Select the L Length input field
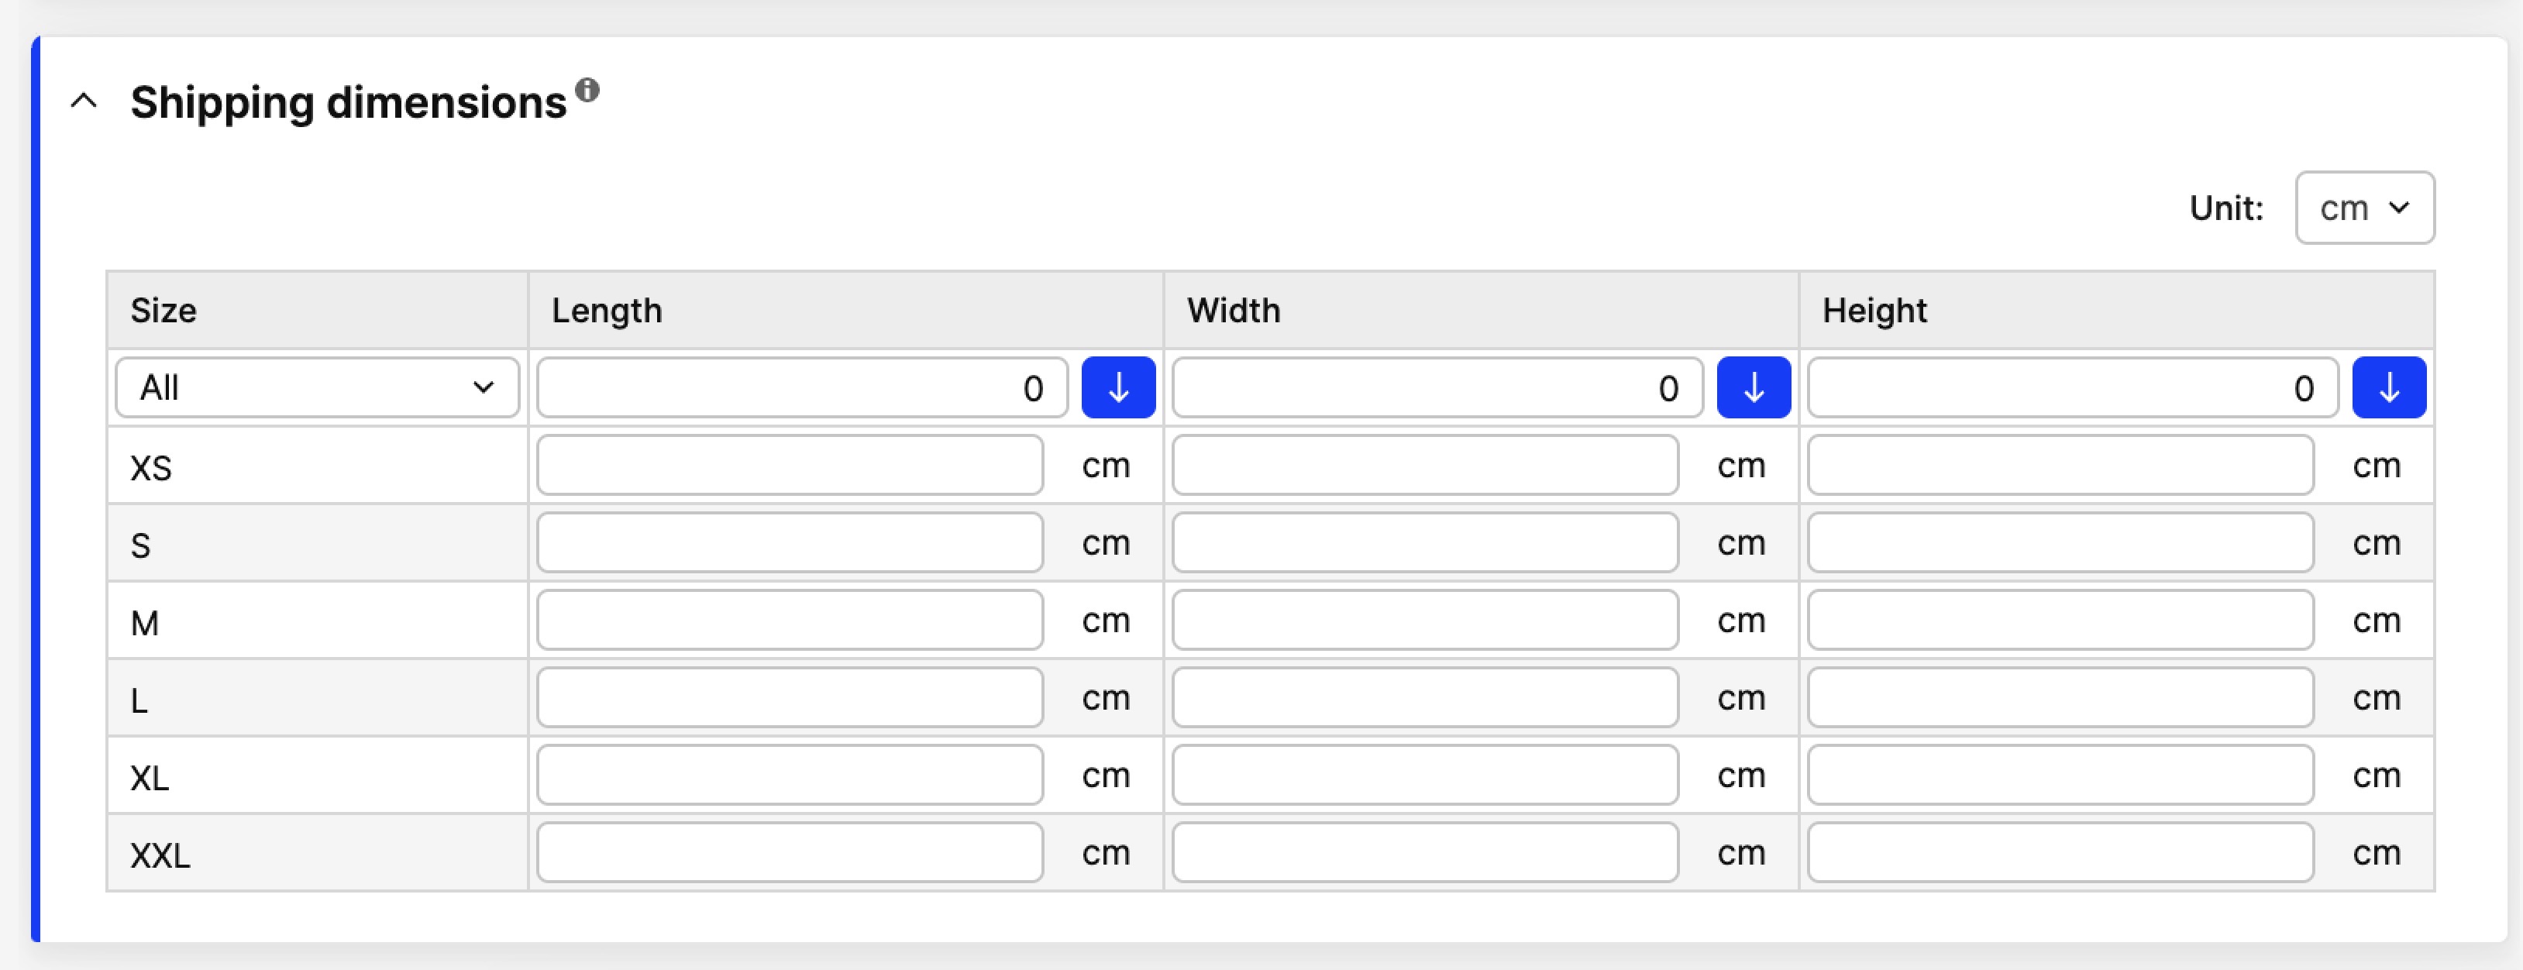Screen dimensions: 2523x970 [x=790, y=697]
